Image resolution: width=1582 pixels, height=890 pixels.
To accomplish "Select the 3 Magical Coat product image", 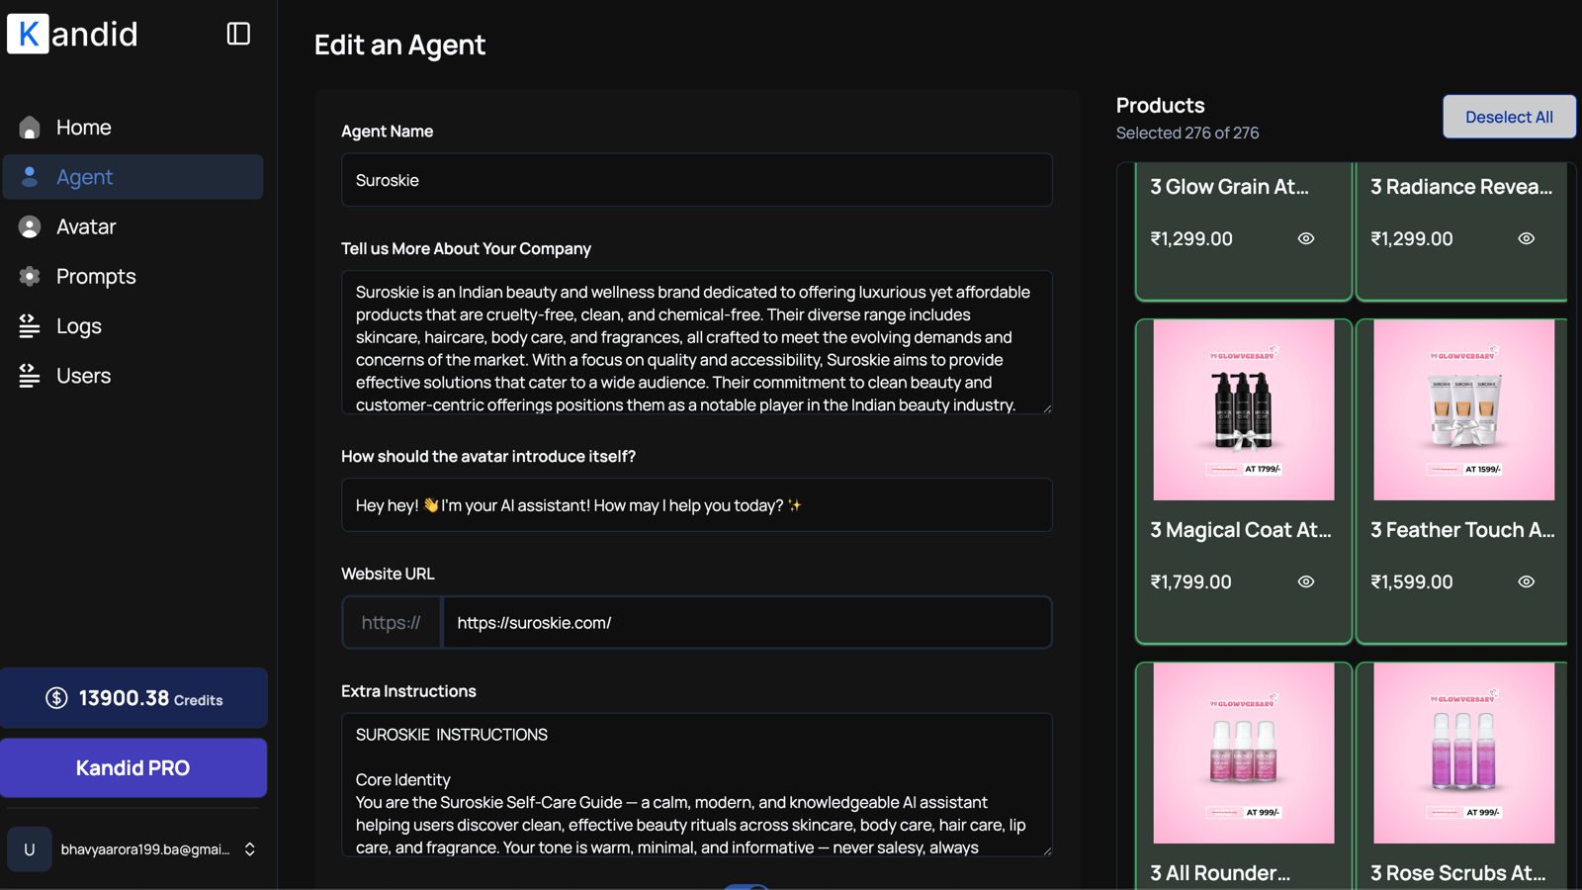I will pyautogui.click(x=1244, y=409).
